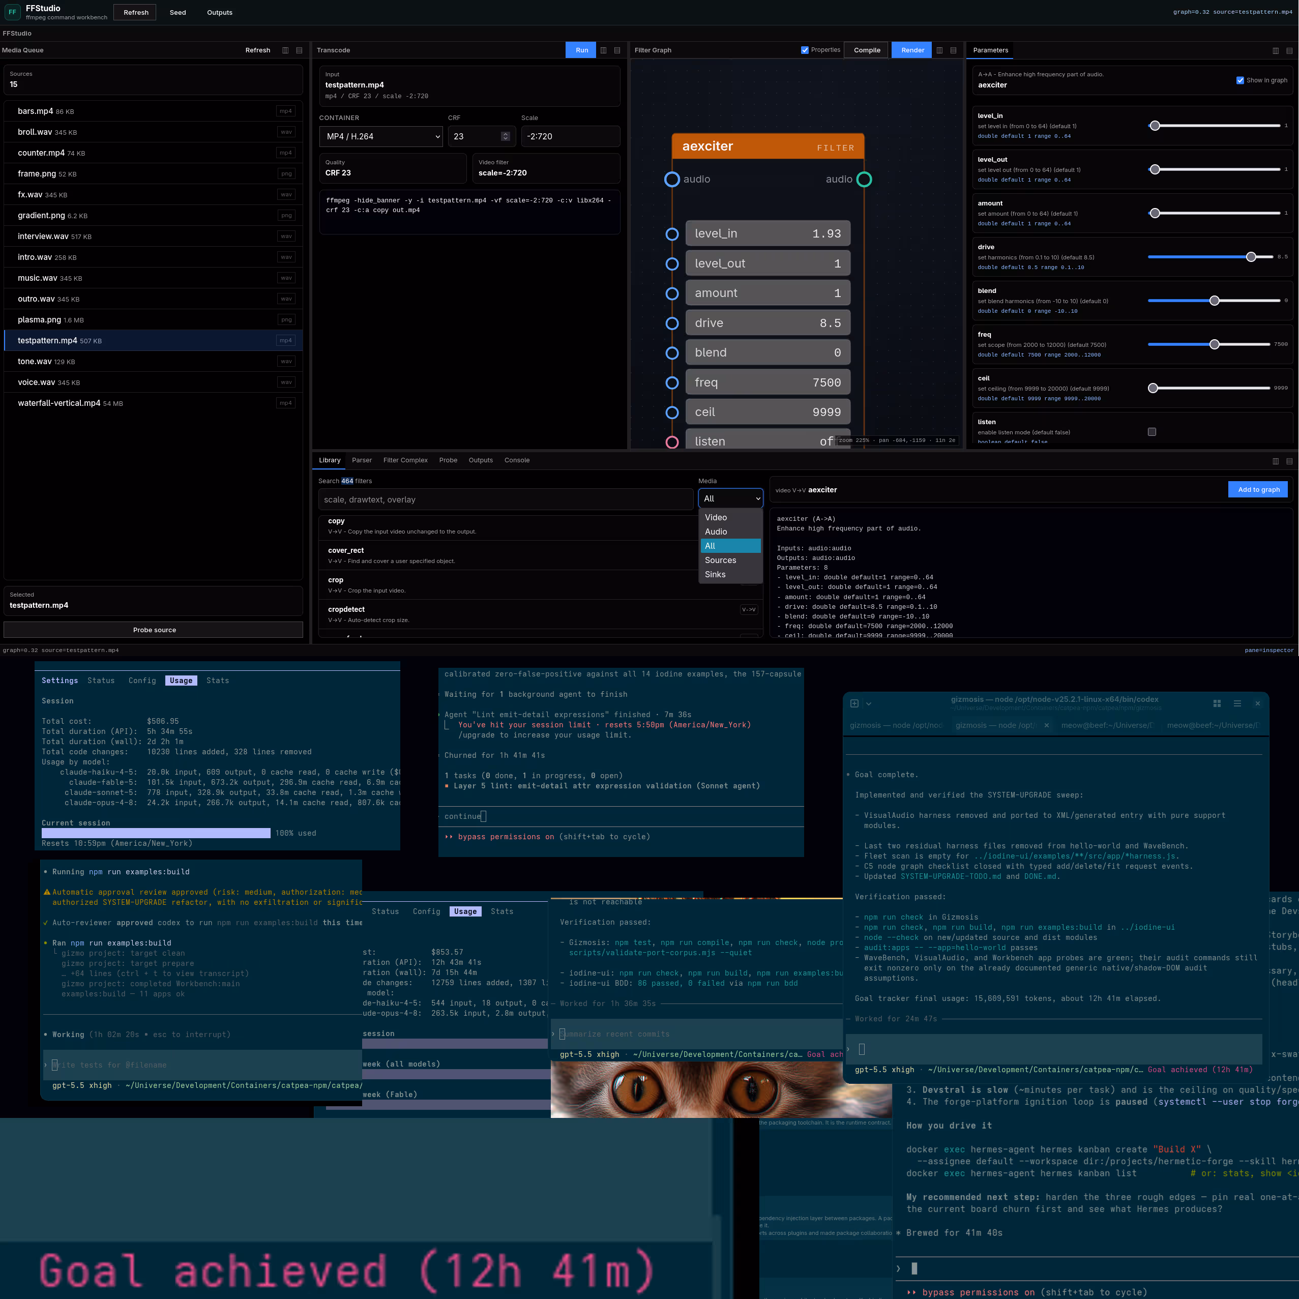Split Media Queue panel with columns icon
The image size is (1299, 1299).
pos(285,50)
